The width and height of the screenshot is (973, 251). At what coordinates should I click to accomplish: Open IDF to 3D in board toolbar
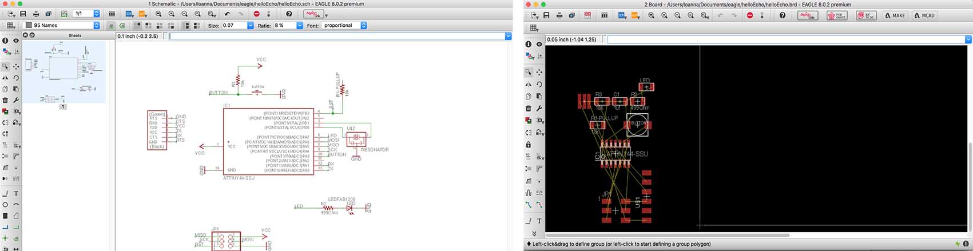pos(866,15)
